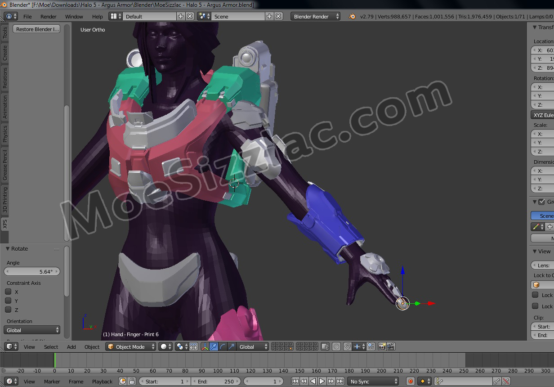Toggle the use preview range clock icon
The image size is (554, 387).
point(123,381)
